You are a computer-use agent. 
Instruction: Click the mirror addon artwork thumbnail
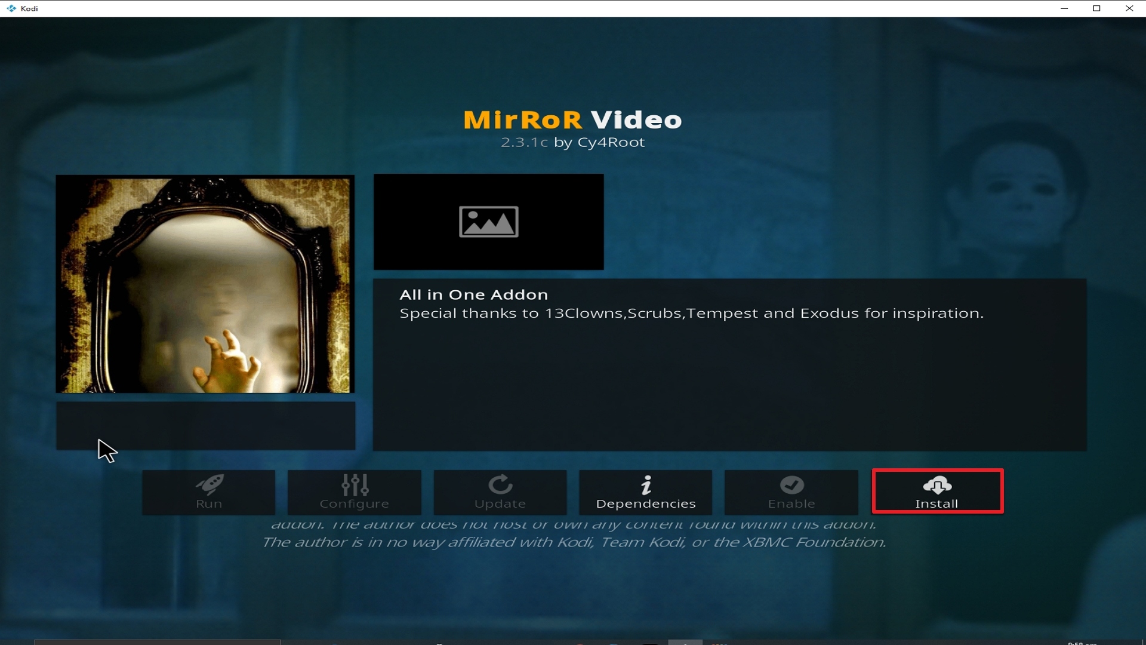(205, 284)
